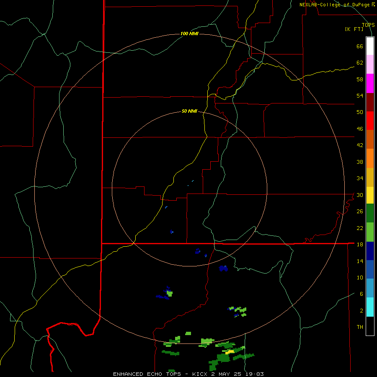Click the 'ENHANCED ECHO TOPS - KICX' caption
This screenshot has width=377, height=377.
click(160, 374)
